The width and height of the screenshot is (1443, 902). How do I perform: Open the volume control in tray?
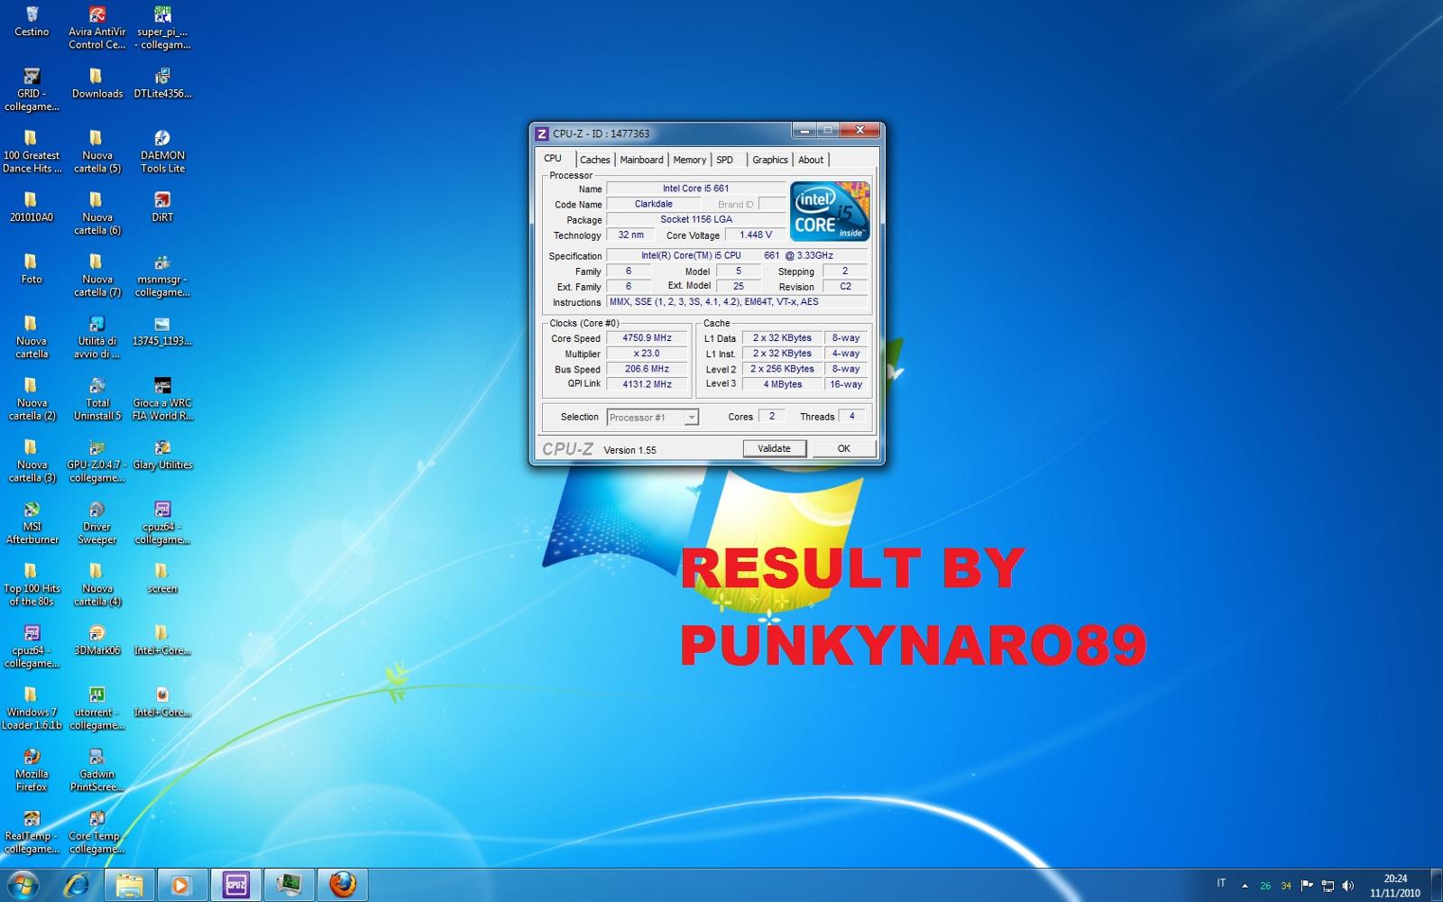point(1347,886)
